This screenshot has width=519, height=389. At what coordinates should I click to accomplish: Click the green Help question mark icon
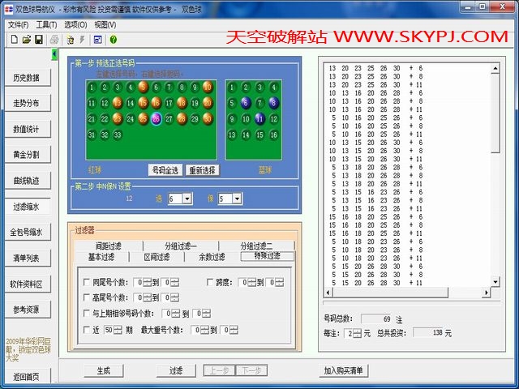point(113,39)
